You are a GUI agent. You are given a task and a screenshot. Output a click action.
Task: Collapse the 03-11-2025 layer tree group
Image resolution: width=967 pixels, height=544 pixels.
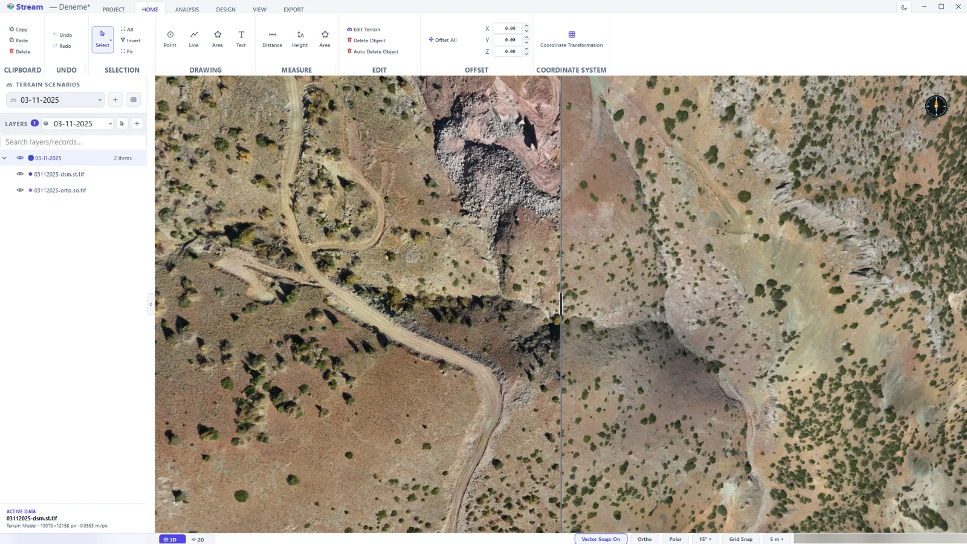(5, 158)
